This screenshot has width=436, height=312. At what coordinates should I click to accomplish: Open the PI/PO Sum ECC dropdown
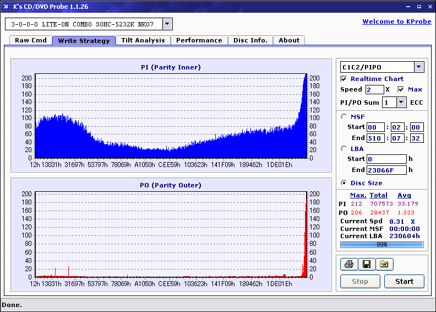click(401, 102)
